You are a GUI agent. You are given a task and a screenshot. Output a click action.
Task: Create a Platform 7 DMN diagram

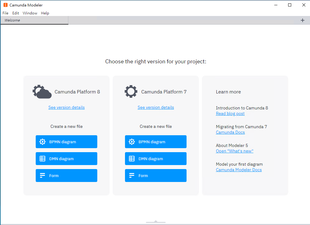[156, 159]
